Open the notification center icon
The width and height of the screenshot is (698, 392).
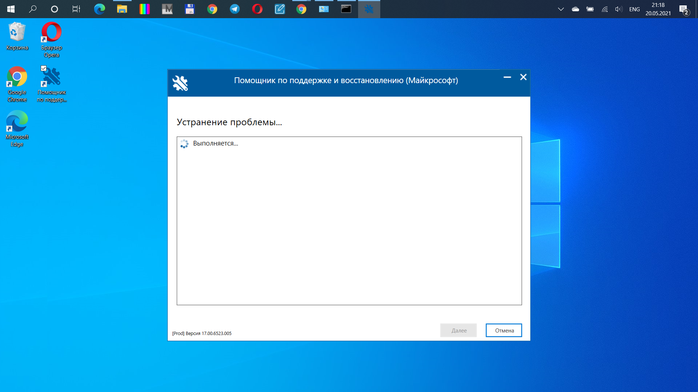684,9
